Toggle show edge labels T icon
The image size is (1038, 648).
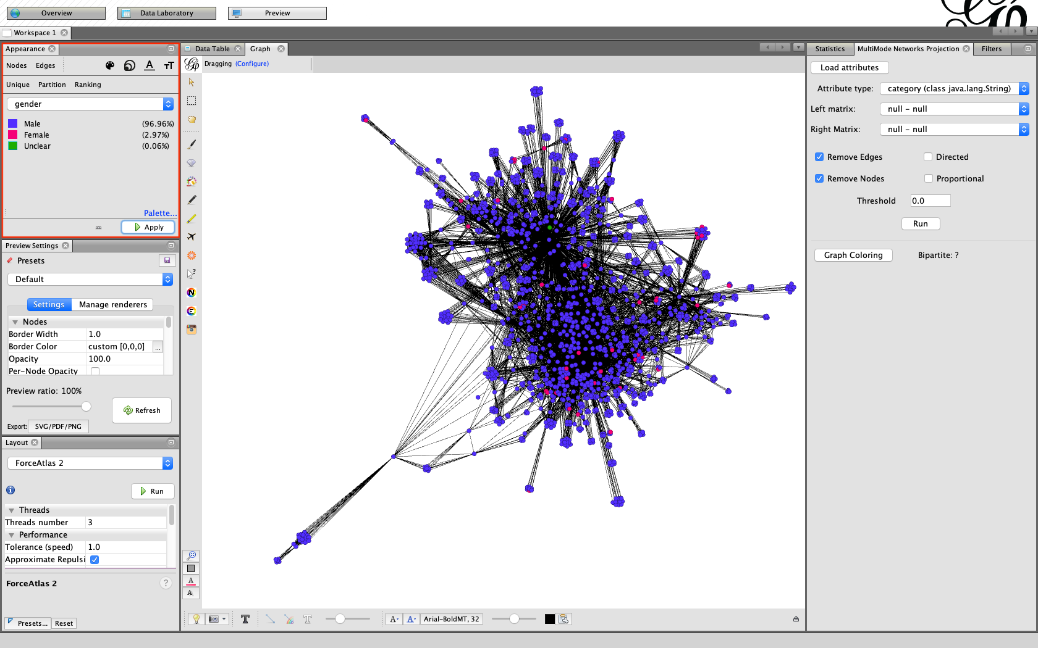[308, 619]
